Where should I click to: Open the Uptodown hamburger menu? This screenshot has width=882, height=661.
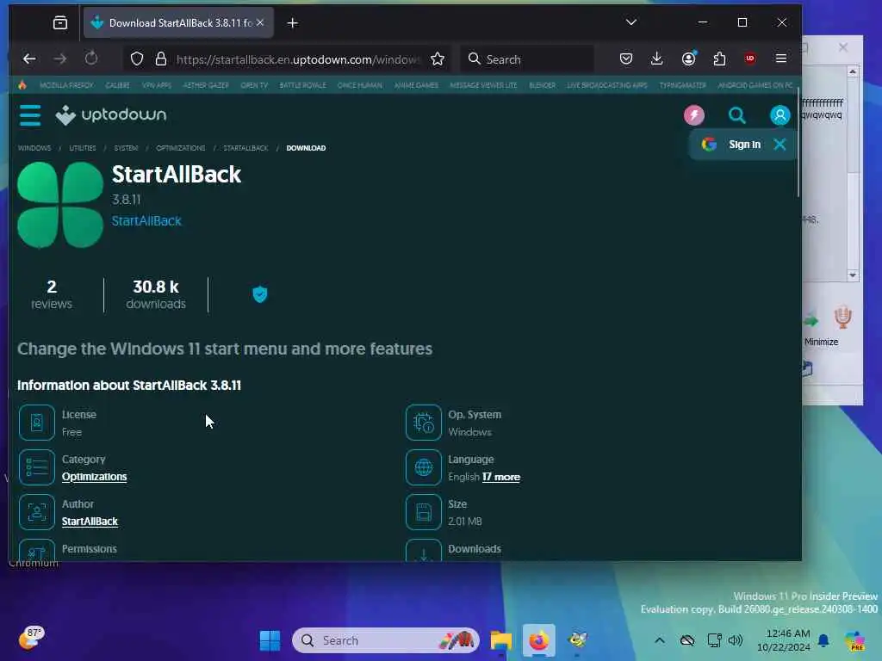pos(30,115)
